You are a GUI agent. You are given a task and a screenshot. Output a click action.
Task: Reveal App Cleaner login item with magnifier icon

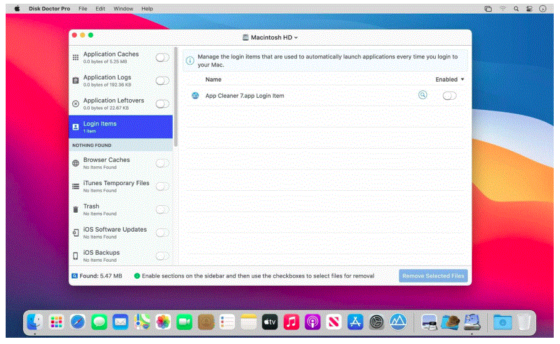click(x=423, y=95)
